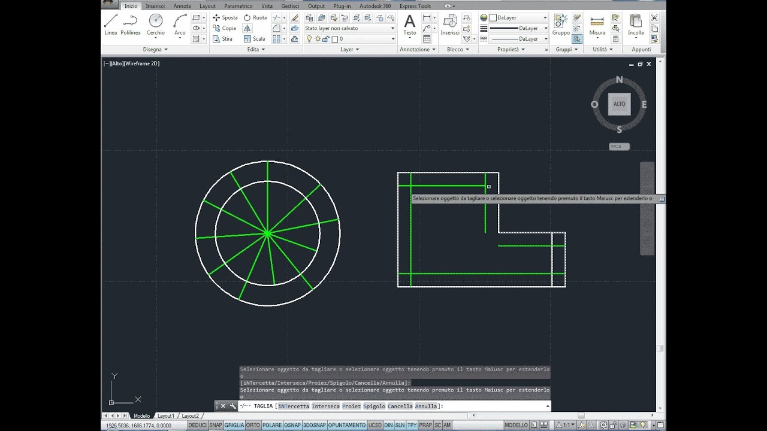The height and width of the screenshot is (431, 767).
Task: Click the Sposta move tool
Action: coord(225,17)
